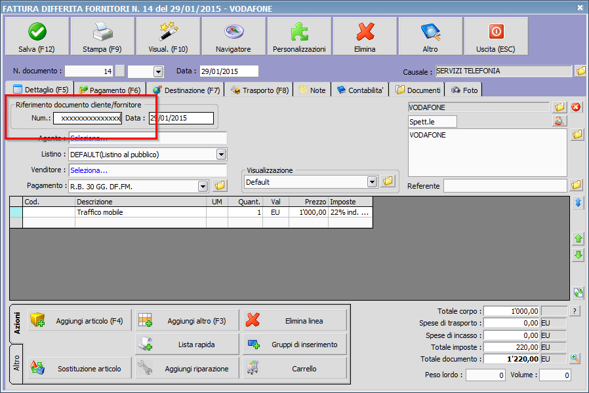Open folder icon beside the address box
Image resolution: width=589 pixels, height=393 pixels.
tap(577, 134)
